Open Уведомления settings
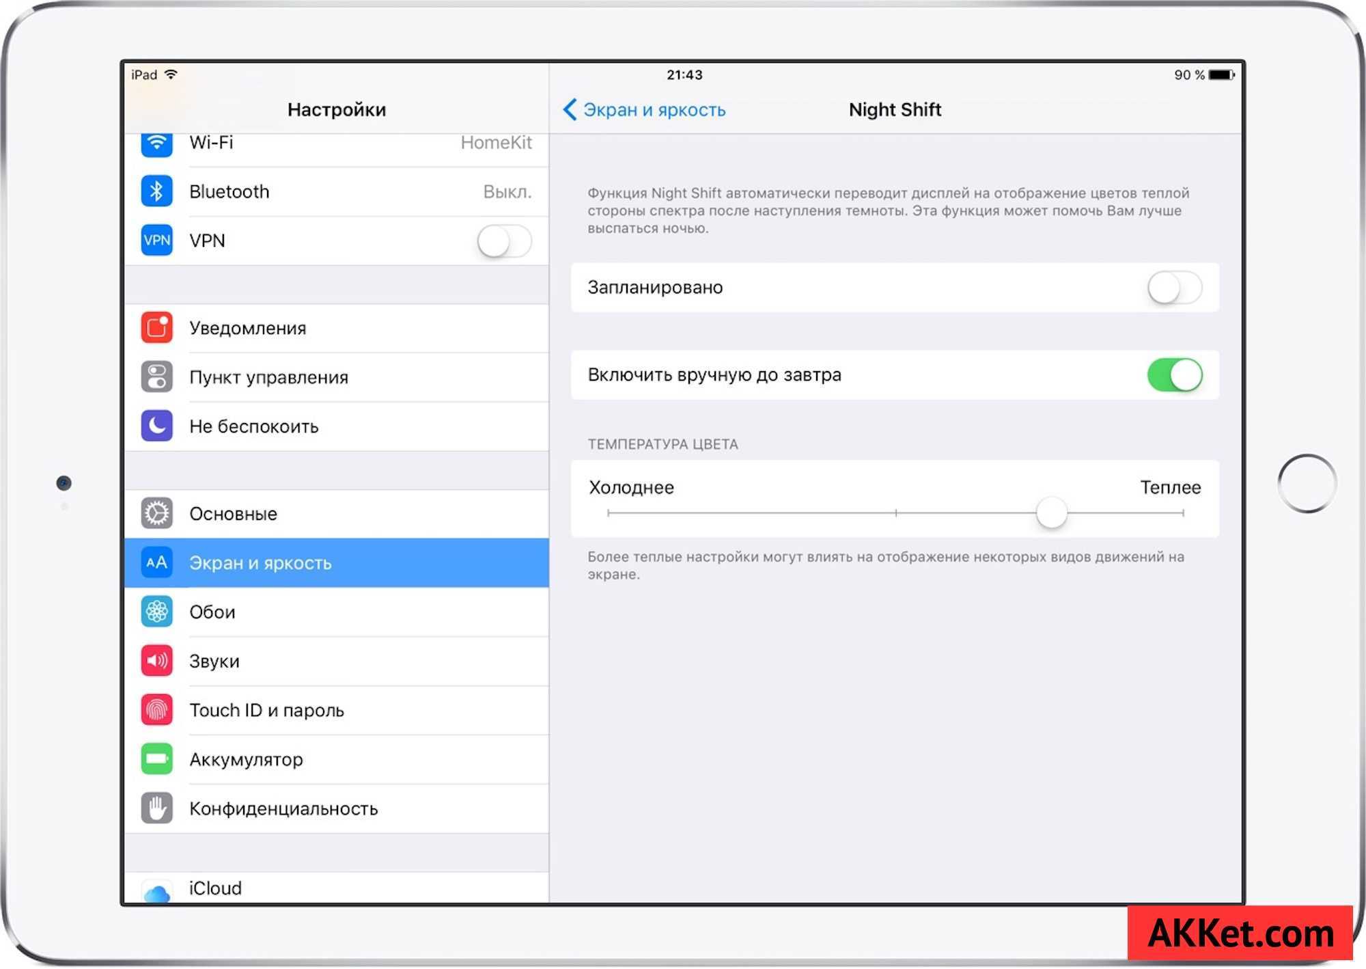The height and width of the screenshot is (969, 1366). (x=337, y=329)
